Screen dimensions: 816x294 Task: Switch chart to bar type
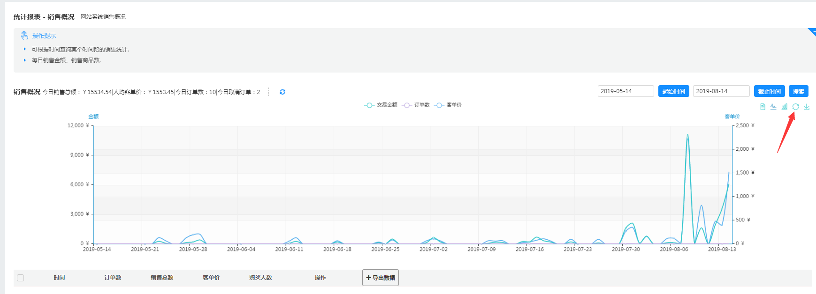coord(784,107)
